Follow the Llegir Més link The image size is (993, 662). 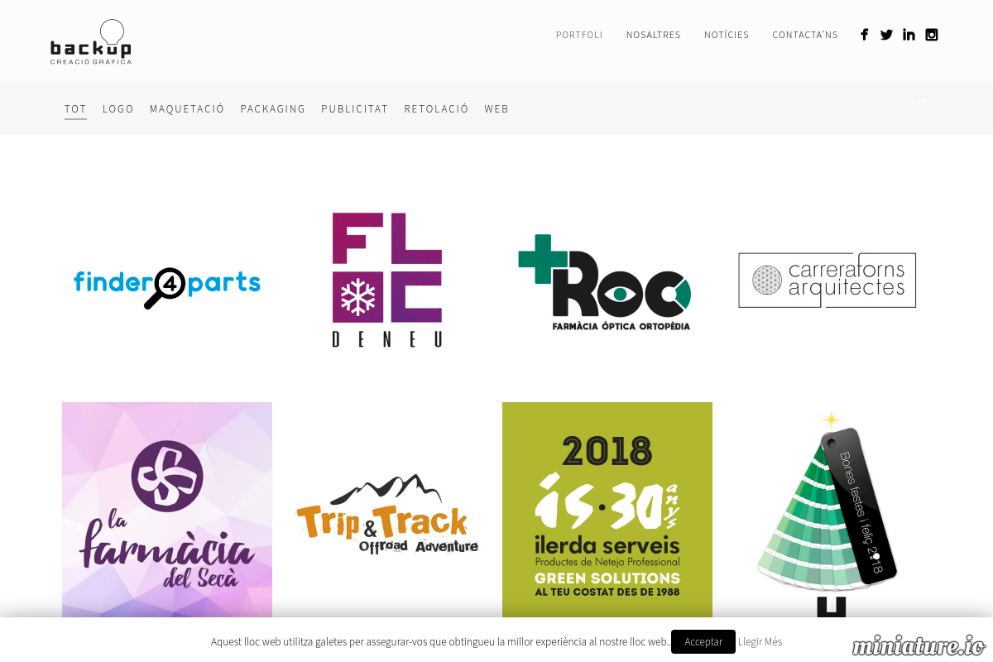pyautogui.click(x=760, y=641)
